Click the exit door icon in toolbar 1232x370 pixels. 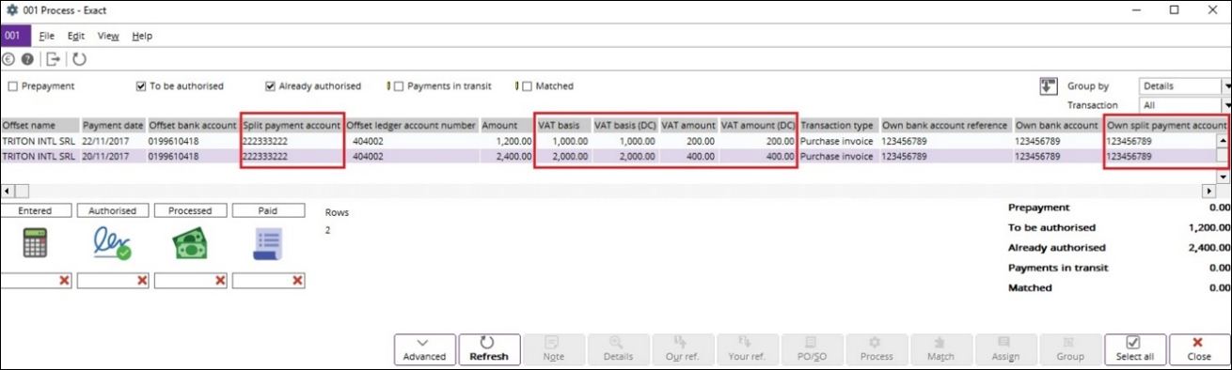pyautogui.click(x=54, y=59)
